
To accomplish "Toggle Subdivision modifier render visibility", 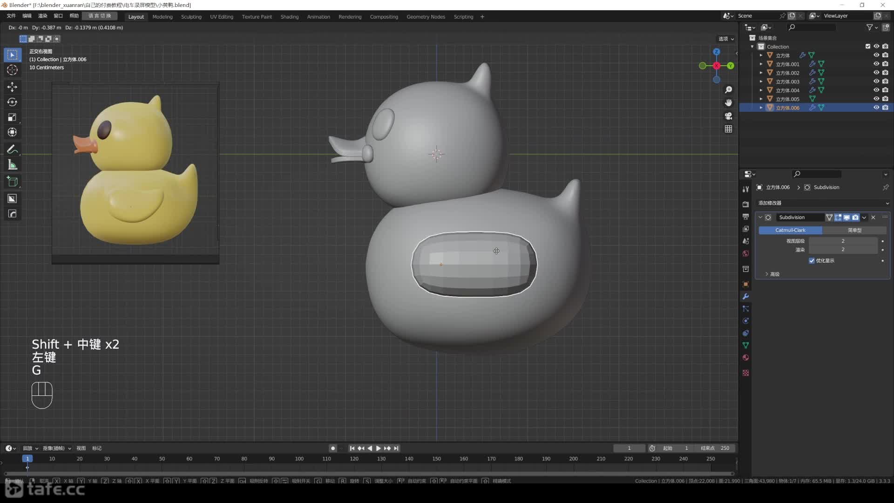I will coord(855,218).
